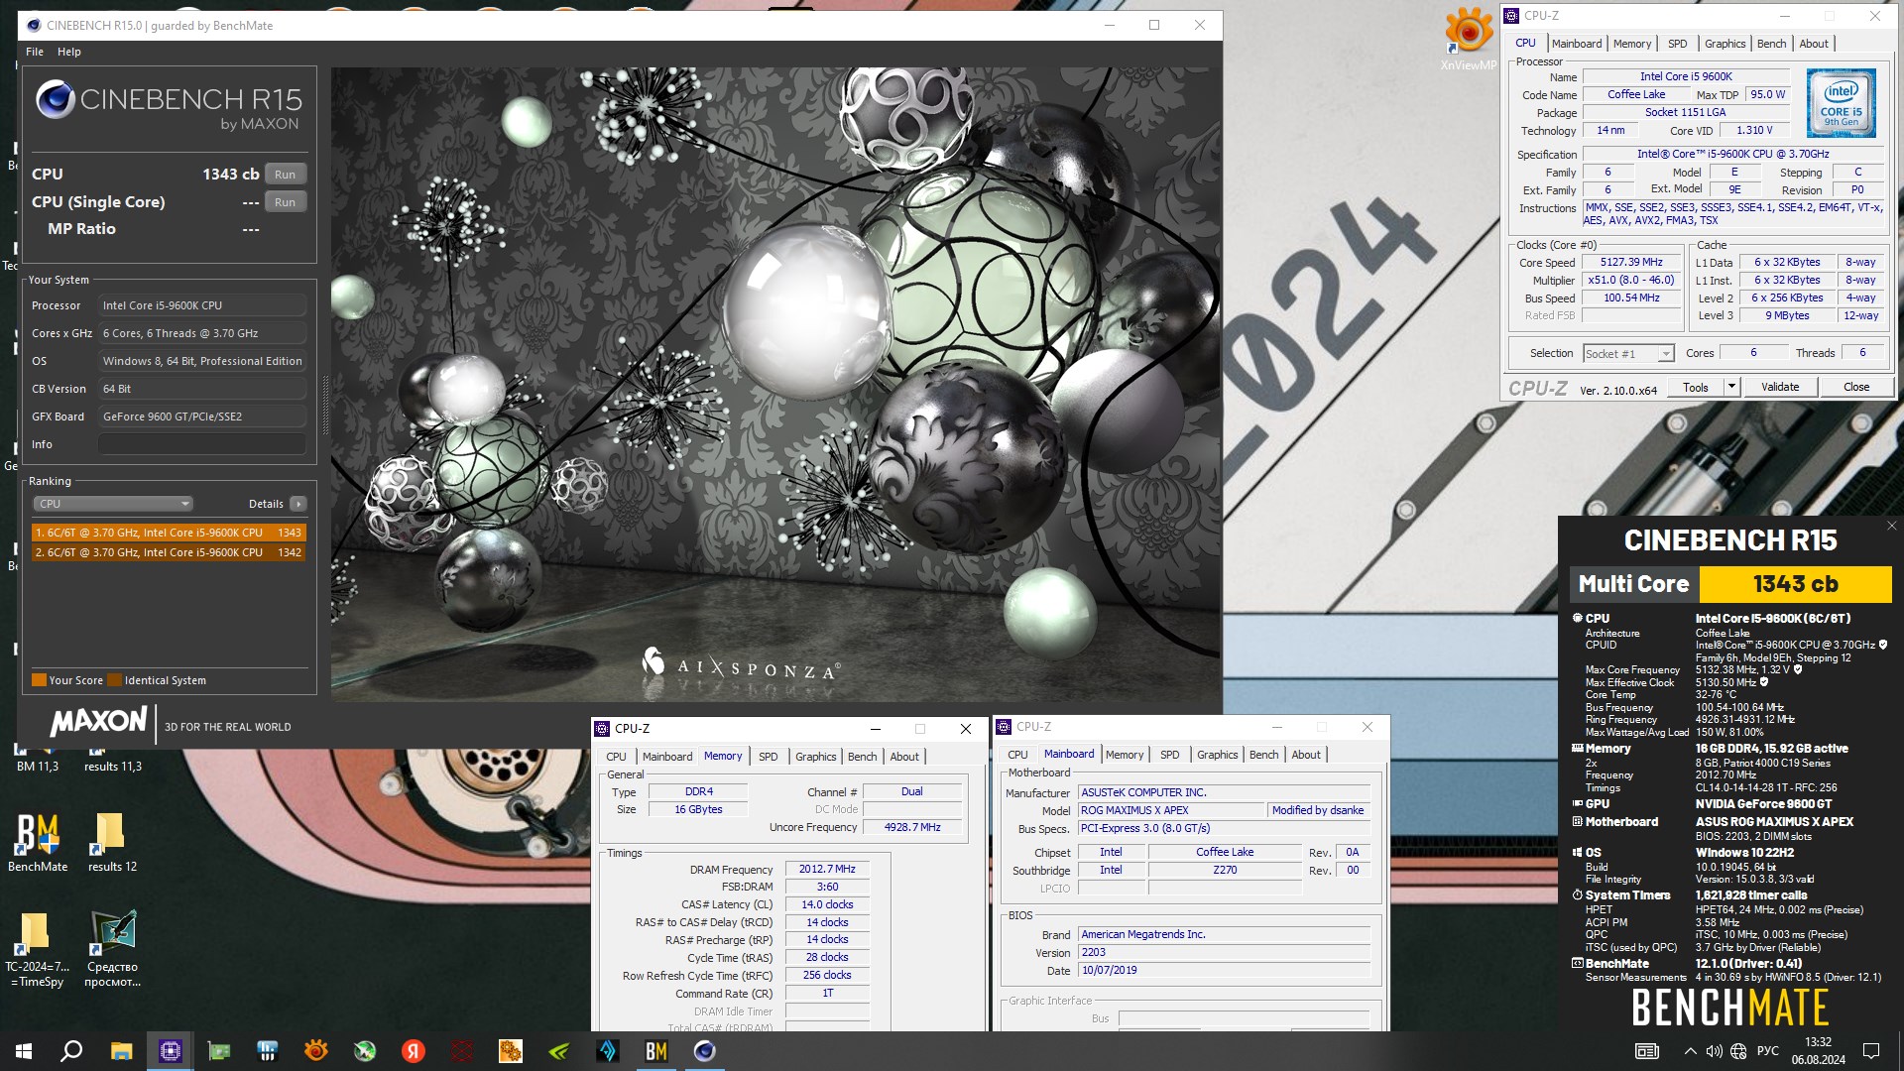Open the blue-white bars taskbar icon
This screenshot has height=1071, width=1904.
pos(267,1051)
